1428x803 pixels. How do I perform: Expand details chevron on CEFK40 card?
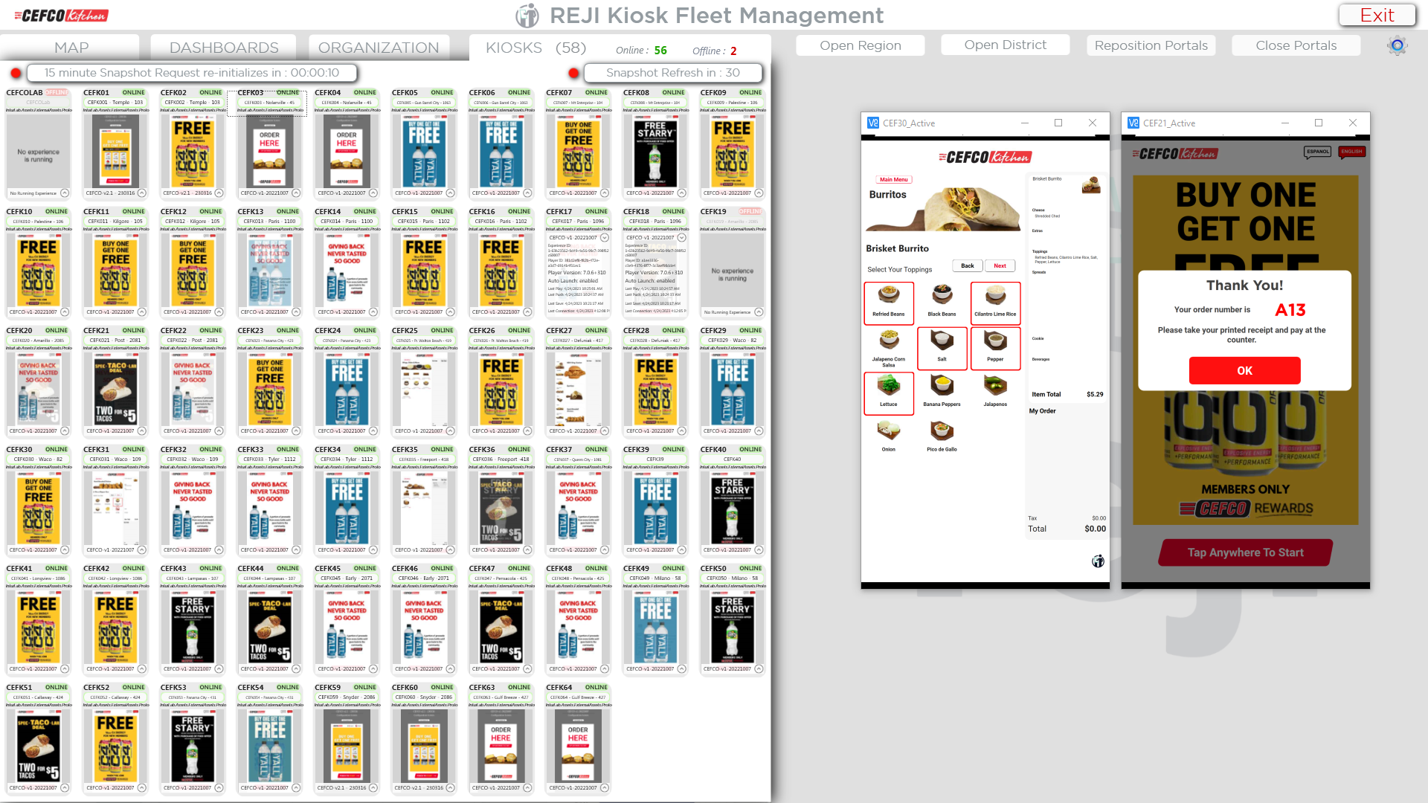point(759,550)
